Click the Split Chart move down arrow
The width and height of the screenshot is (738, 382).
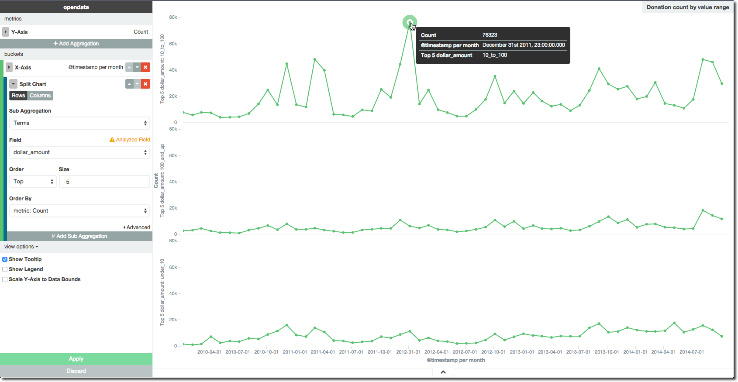coord(138,84)
